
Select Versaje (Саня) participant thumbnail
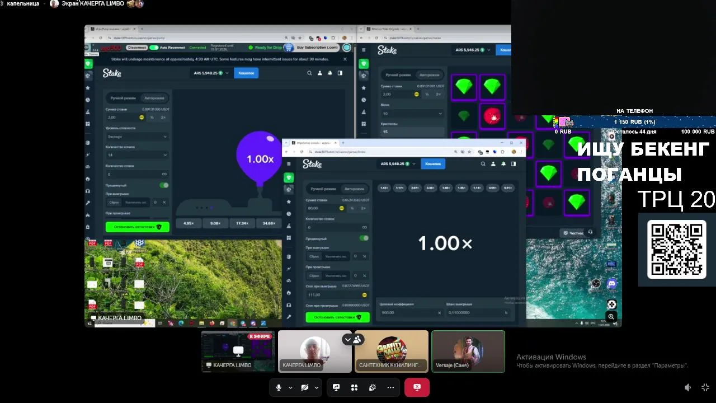pyautogui.click(x=468, y=352)
